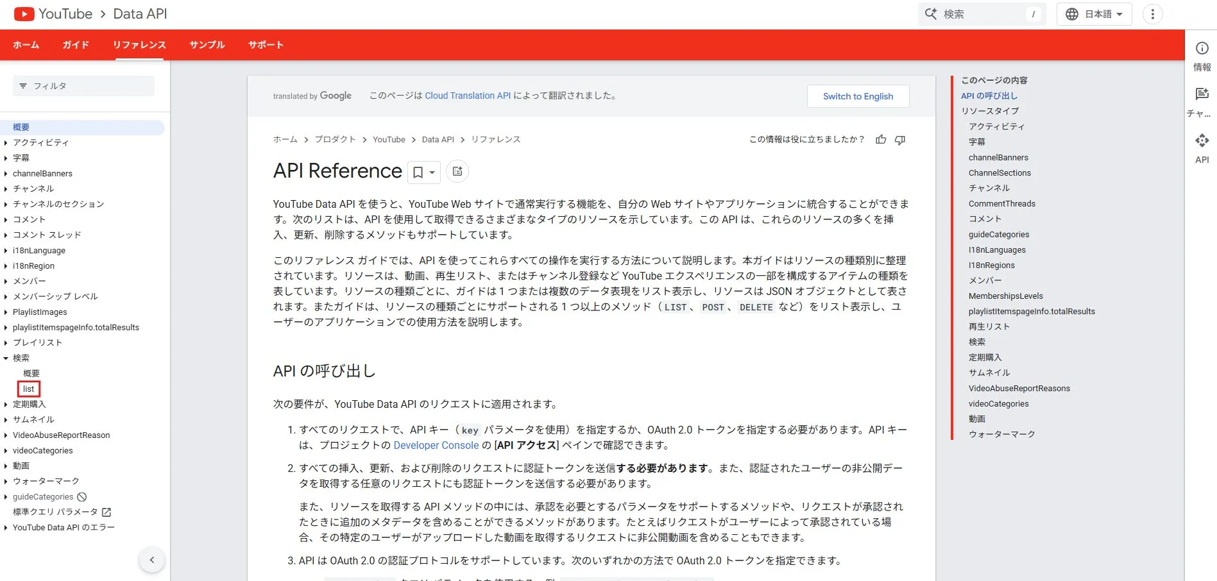Screen dimensions: 1217x581
Task: Open コメント スレッド in sidebar
Action: 47,235
